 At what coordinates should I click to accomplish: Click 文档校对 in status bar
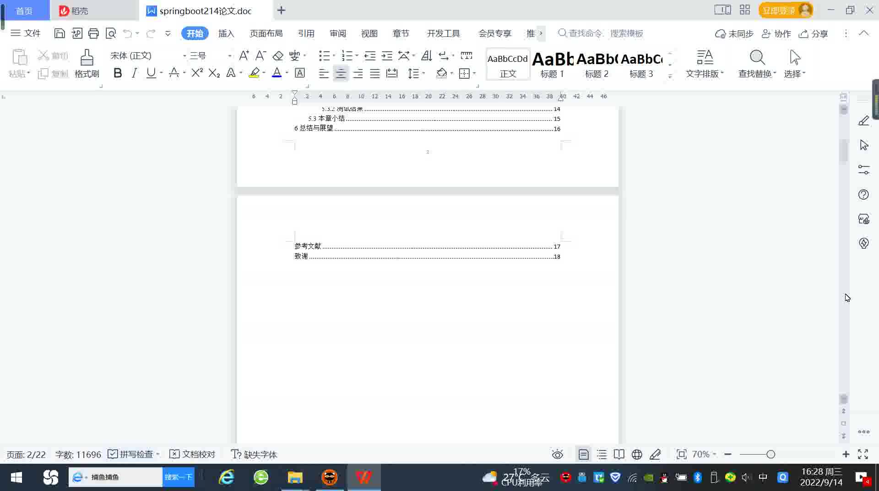point(192,454)
